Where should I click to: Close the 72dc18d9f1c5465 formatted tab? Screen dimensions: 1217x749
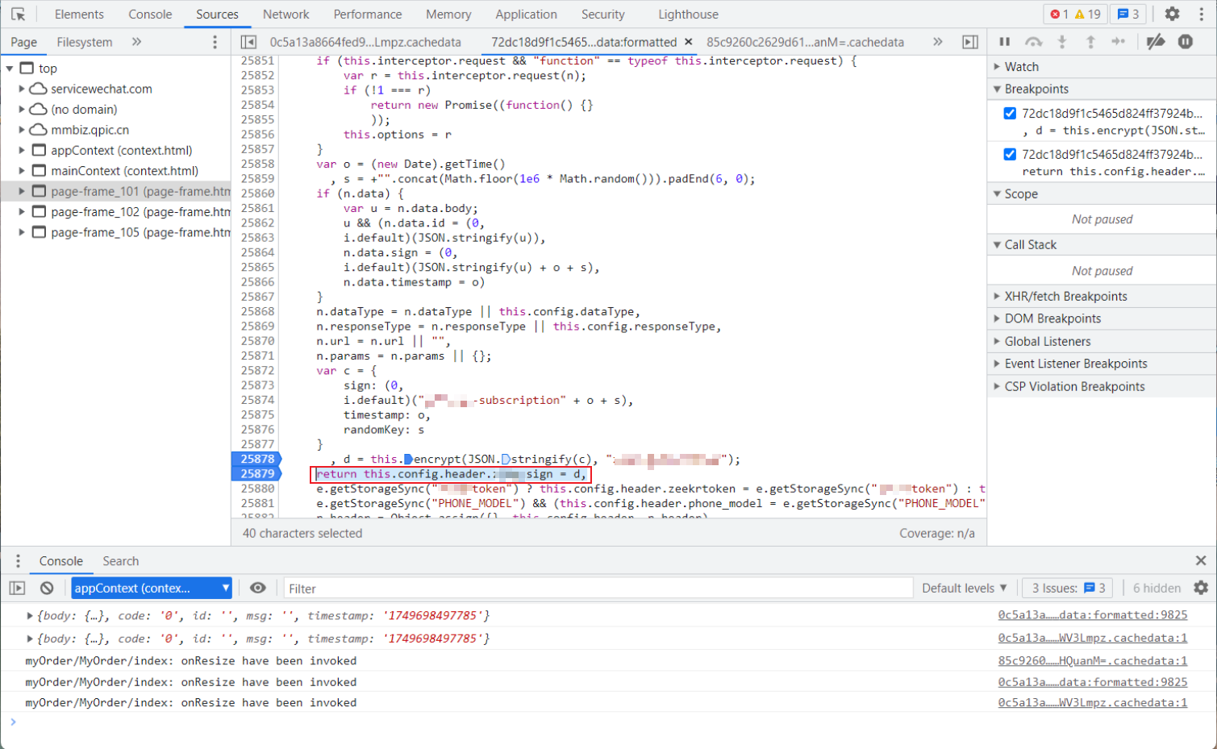point(688,42)
